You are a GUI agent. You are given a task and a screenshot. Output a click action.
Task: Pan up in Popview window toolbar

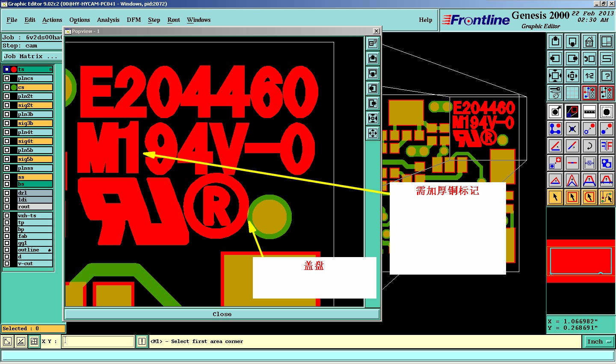click(373, 58)
